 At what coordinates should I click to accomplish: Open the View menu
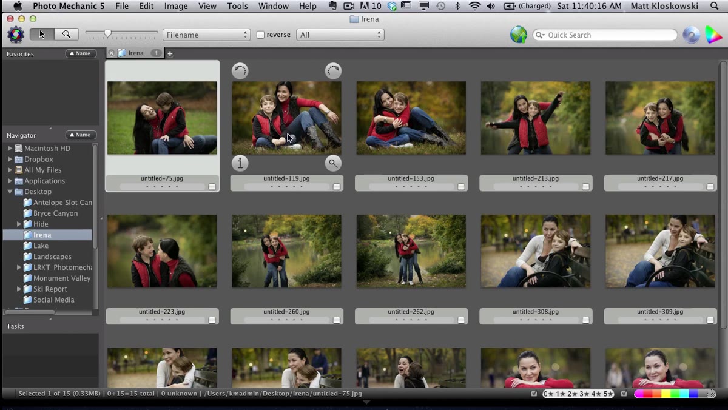pyautogui.click(x=207, y=6)
